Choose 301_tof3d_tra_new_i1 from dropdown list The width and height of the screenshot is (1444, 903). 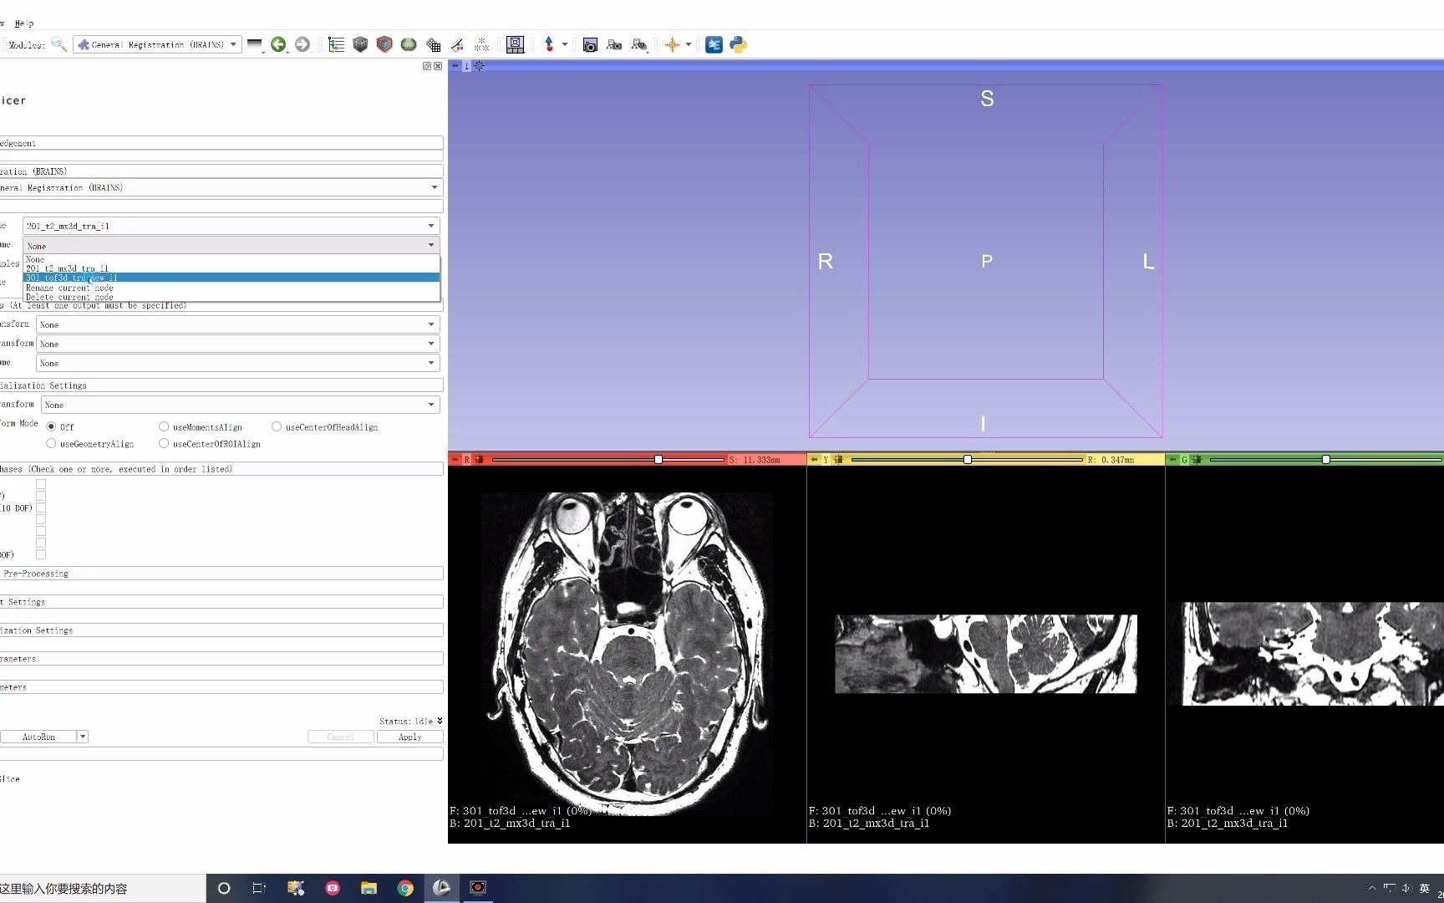tap(231, 278)
